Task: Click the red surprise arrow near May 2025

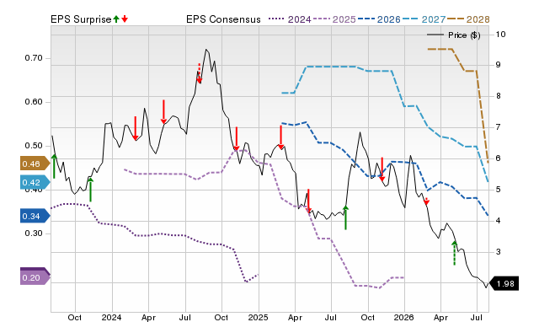Action: (308, 201)
